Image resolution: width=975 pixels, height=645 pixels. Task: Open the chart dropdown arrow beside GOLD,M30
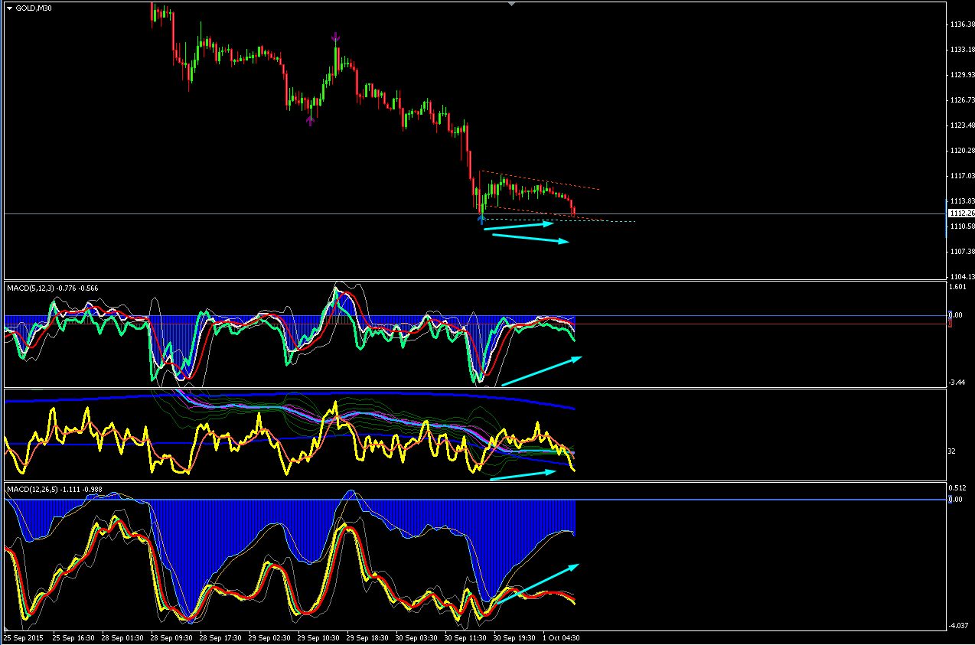click(9, 8)
